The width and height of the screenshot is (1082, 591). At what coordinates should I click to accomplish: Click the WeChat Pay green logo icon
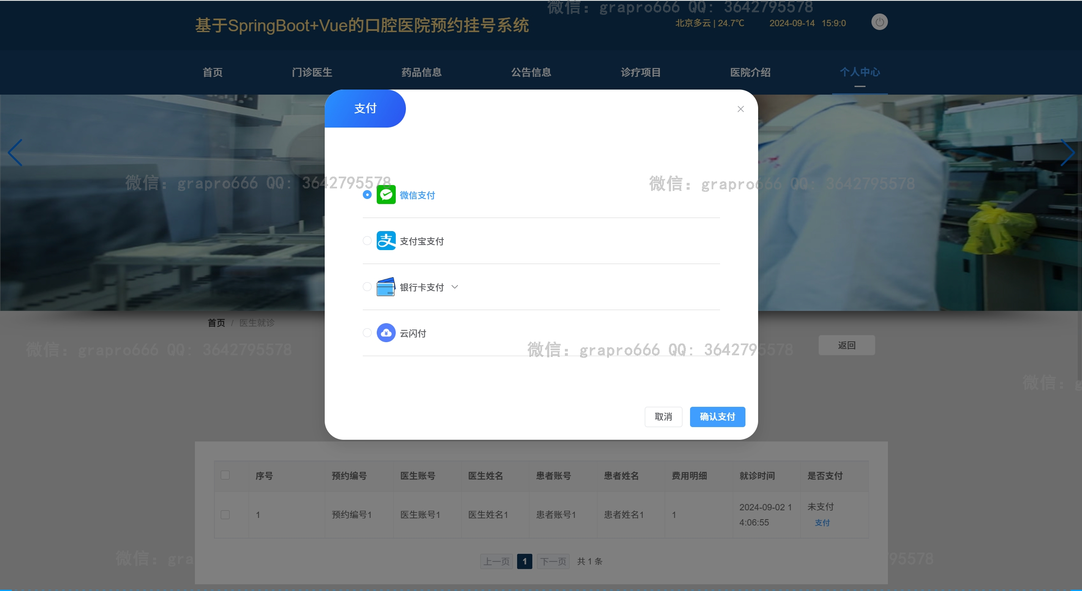(386, 195)
